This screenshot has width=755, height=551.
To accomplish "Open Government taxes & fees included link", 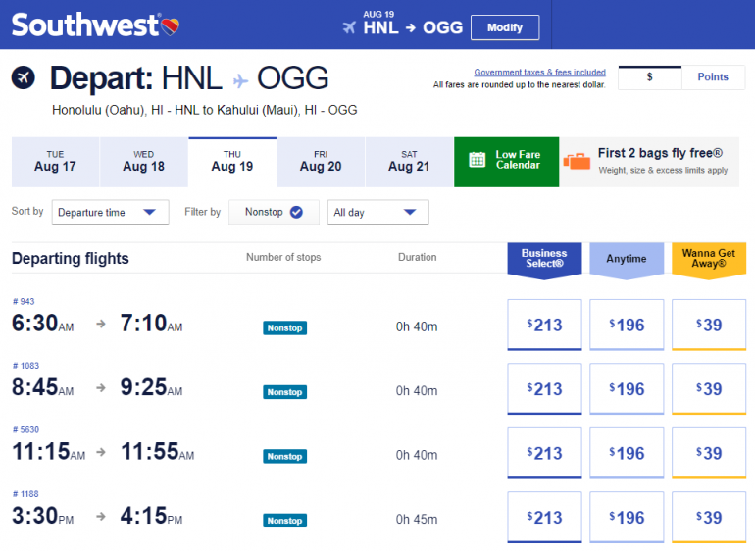I will 539,73.
